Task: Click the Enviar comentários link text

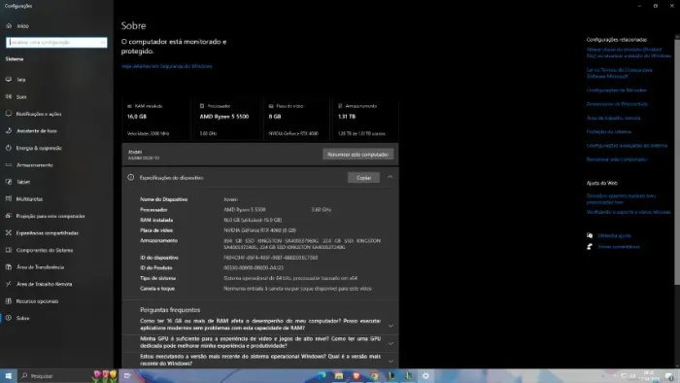Action: tap(619, 247)
